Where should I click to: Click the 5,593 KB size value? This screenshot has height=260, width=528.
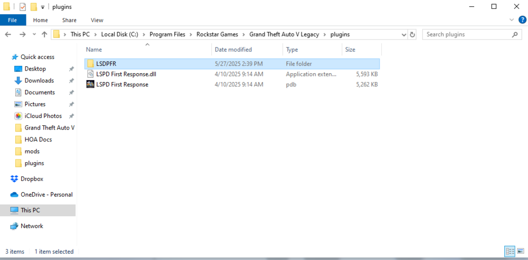click(x=367, y=74)
